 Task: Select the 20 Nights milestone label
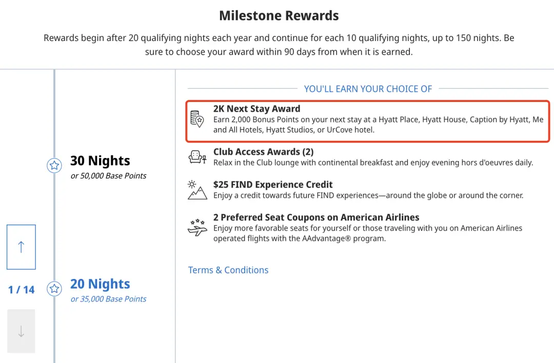point(100,284)
